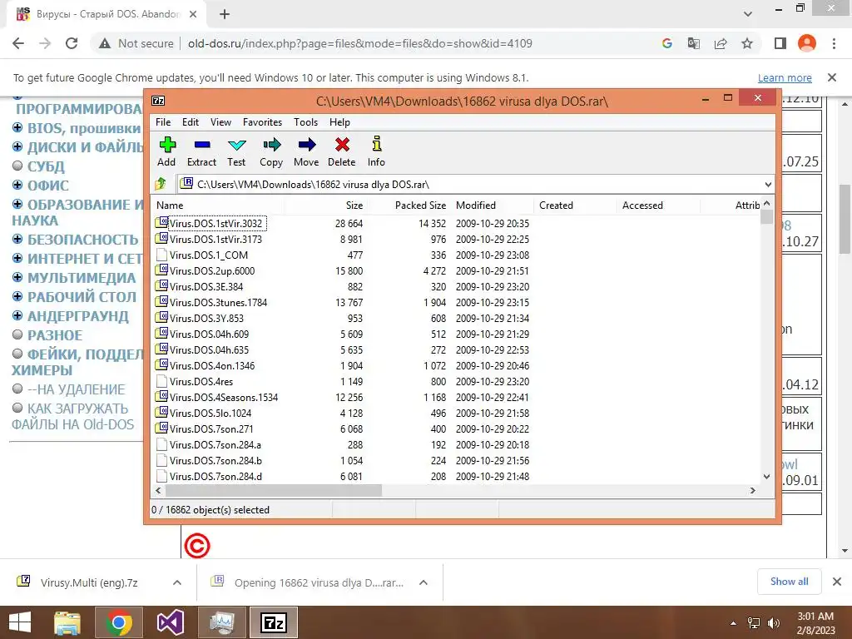The height and width of the screenshot is (639, 852).
Task: Select file Virus.DOS.4Seasons.1534
Action: click(x=223, y=397)
